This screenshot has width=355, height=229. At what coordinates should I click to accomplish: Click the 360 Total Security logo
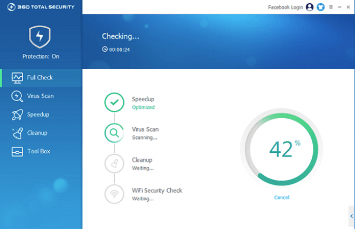coord(41,7)
